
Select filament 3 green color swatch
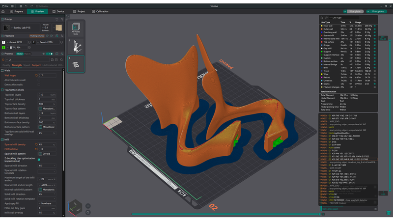pos(3,47)
